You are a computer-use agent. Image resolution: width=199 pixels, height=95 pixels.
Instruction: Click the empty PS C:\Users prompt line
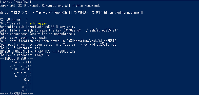pyautogui.click(x=14, y=20)
